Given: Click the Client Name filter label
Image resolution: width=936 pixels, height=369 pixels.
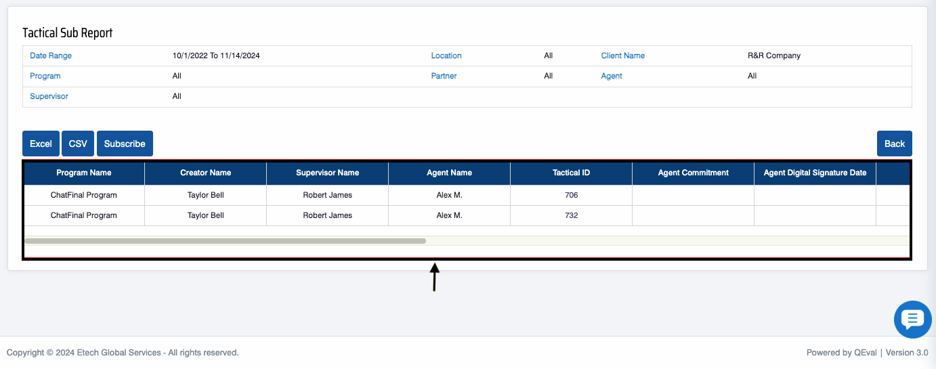Looking at the screenshot, I should [x=622, y=56].
